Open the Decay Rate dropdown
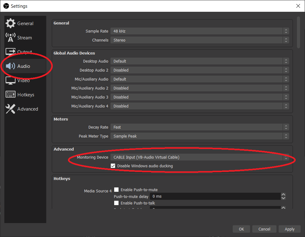305x237 pixels. (200, 127)
